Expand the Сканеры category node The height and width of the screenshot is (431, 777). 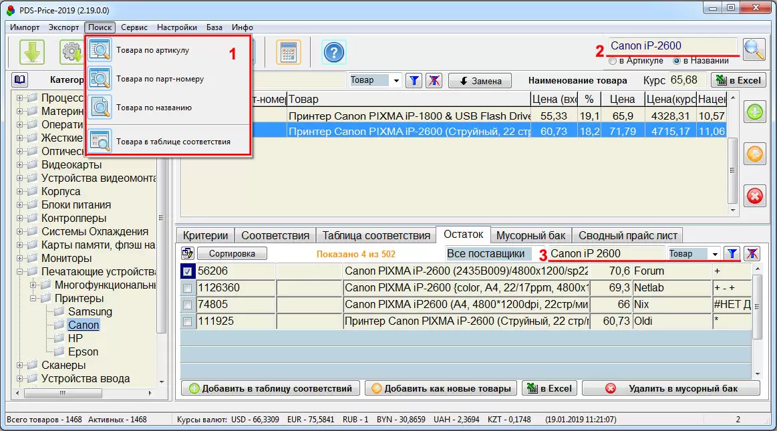pyautogui.click(x=20, y=366)
